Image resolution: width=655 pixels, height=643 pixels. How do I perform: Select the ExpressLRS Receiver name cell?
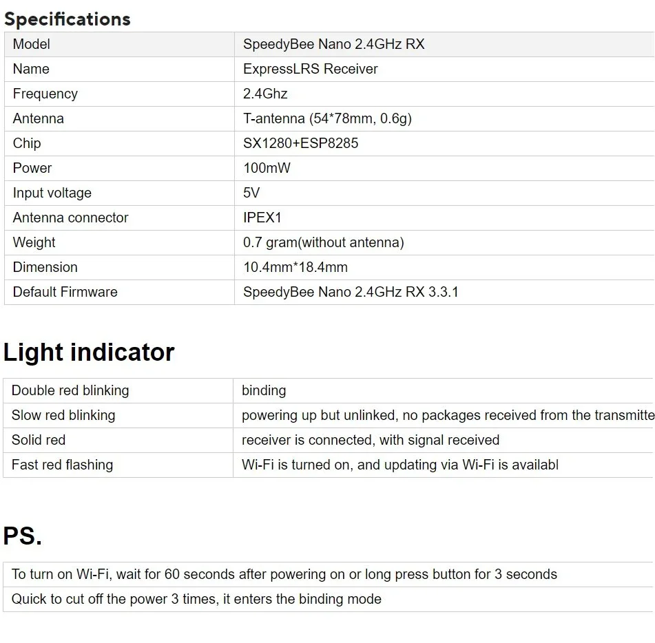(x=444, y=70)
